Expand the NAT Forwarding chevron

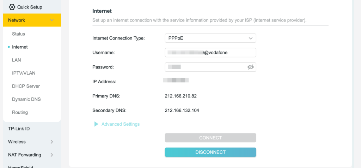[x=52, y=155]
